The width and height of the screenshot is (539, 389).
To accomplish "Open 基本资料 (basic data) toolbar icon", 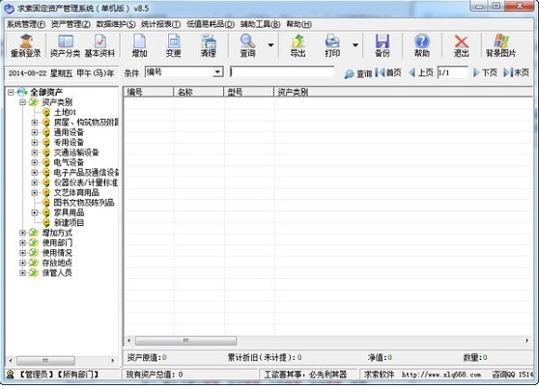I will [99, 45].
